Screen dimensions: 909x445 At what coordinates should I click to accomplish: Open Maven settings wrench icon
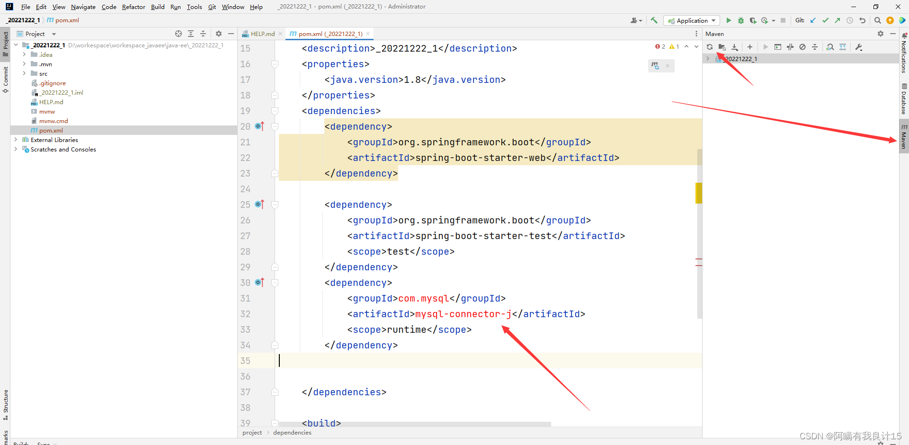tap(859, 47)
